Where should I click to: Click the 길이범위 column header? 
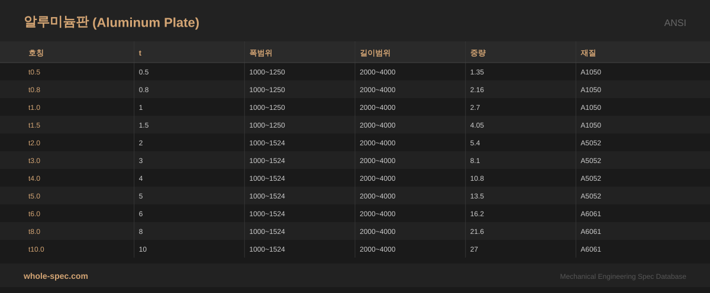375,53
